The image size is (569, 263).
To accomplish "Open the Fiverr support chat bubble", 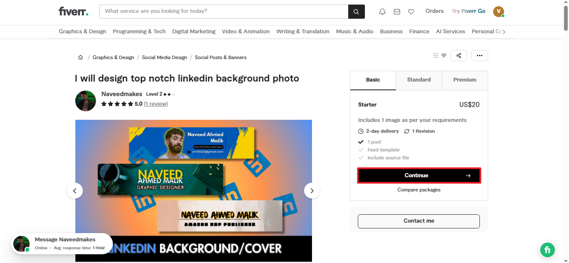I will pos(547,250).
